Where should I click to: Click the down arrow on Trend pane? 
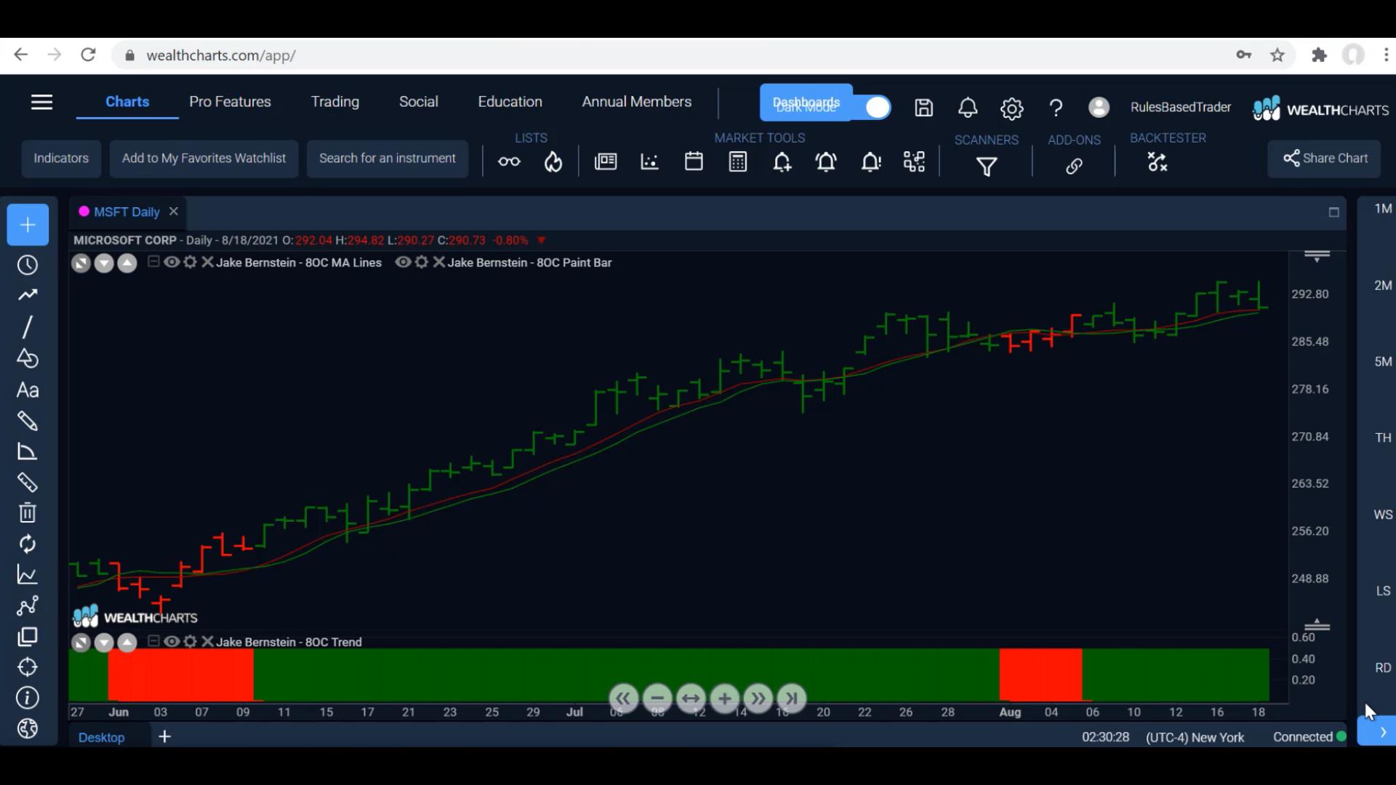coord(104,643)
